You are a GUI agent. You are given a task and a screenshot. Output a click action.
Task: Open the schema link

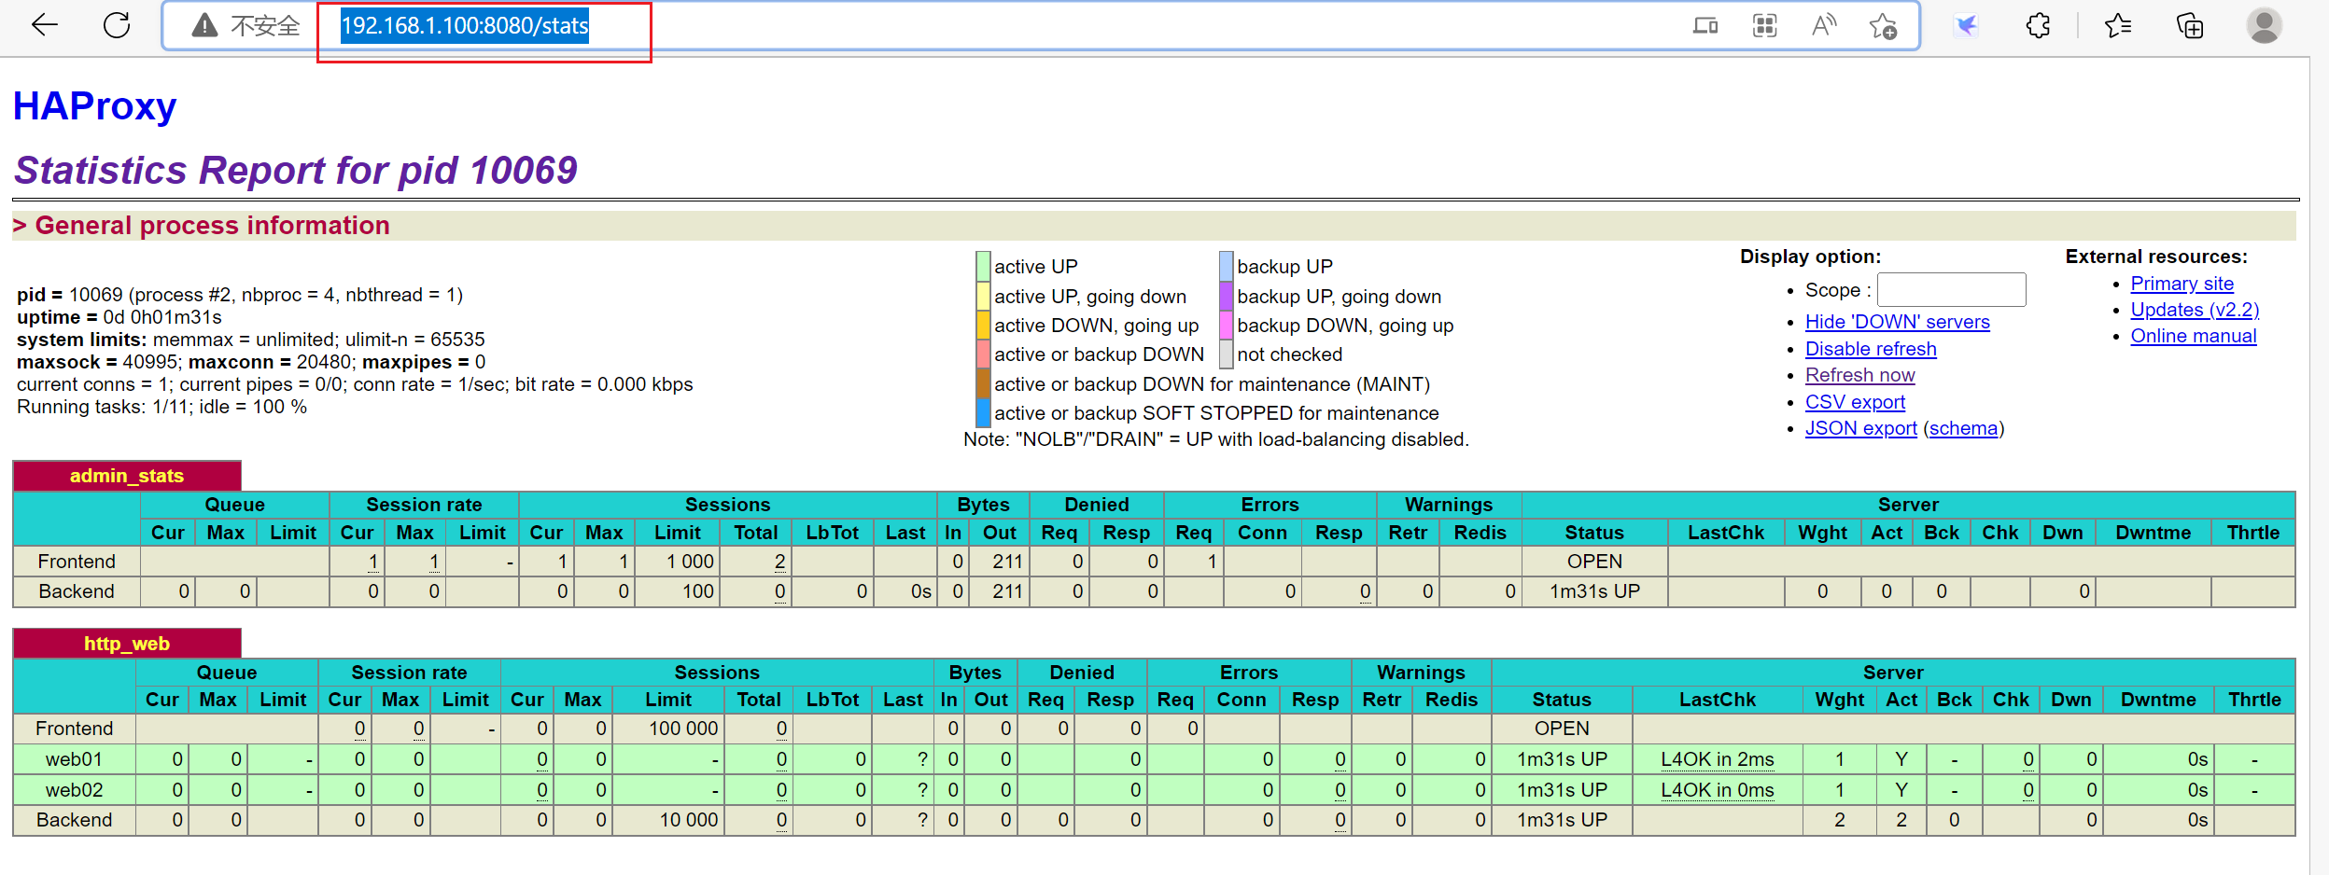point(1963,428)
